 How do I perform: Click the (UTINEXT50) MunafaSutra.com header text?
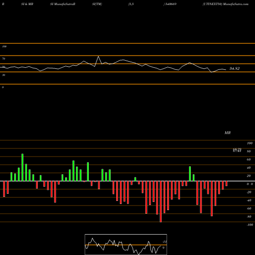click(225, 4)
